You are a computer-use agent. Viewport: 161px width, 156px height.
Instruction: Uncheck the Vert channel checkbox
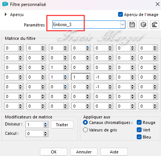(x=139, y=130)
